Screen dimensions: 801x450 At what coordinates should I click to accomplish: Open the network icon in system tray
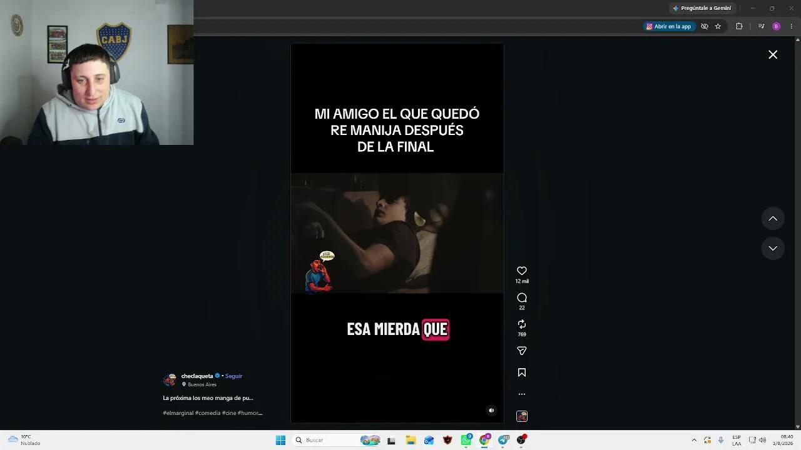point(752,440)
